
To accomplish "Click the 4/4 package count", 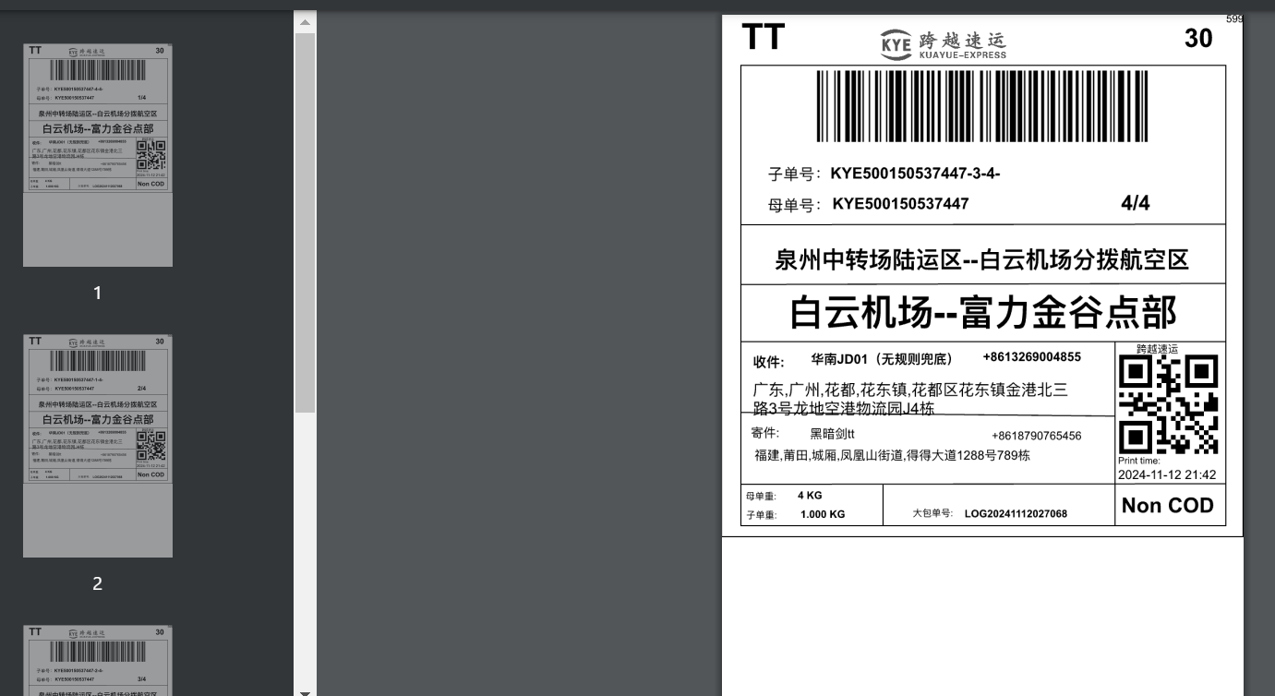I will pos(1135,203).
